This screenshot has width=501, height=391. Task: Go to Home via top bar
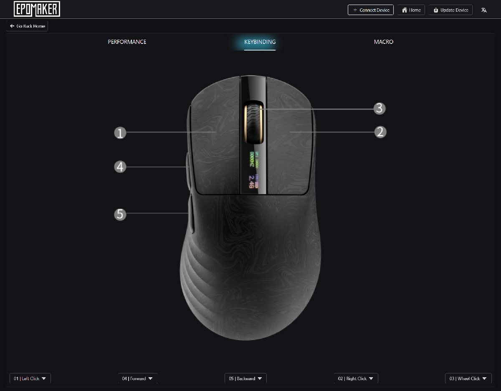click(x=411, y=10)
